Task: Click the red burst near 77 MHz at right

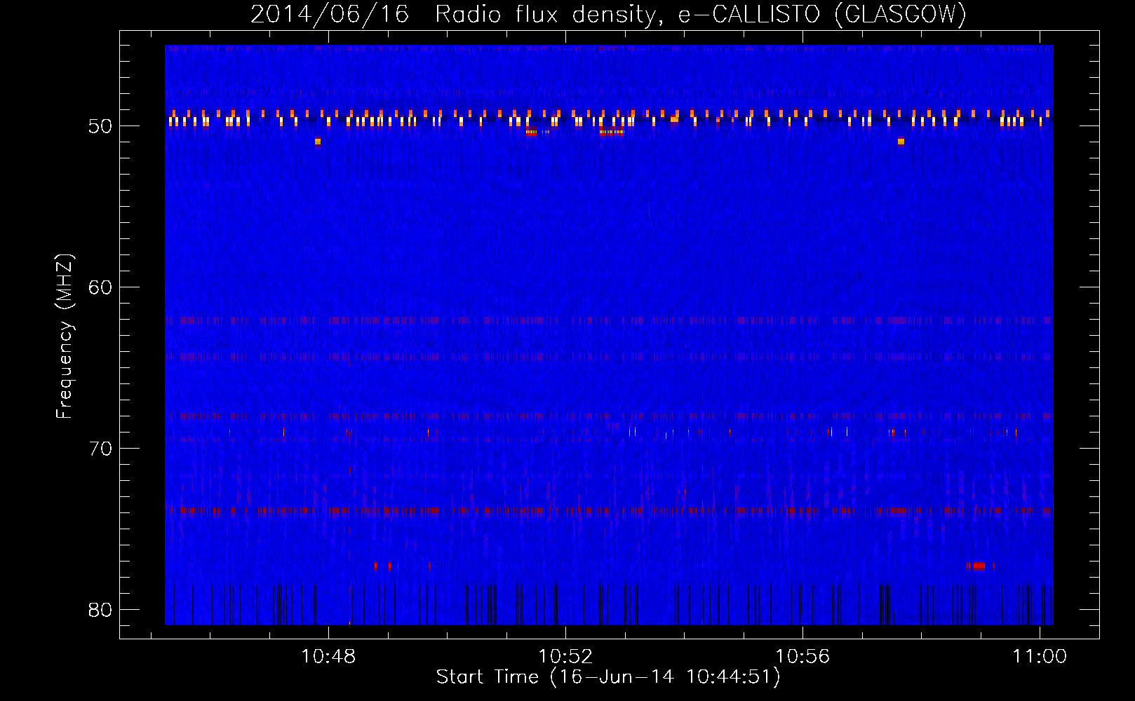Action: [978, 566]
